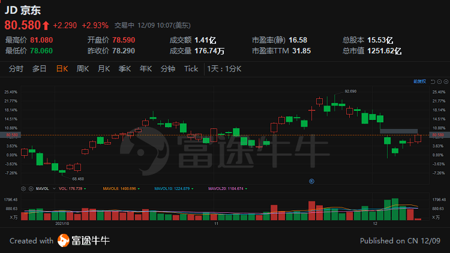Click the red up arrow beside price
The height and width of the screenshot is (253, 450).
[46, 26]
